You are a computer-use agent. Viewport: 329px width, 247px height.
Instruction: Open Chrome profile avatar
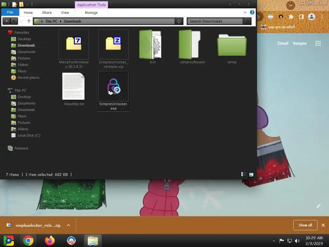point(312,17)
